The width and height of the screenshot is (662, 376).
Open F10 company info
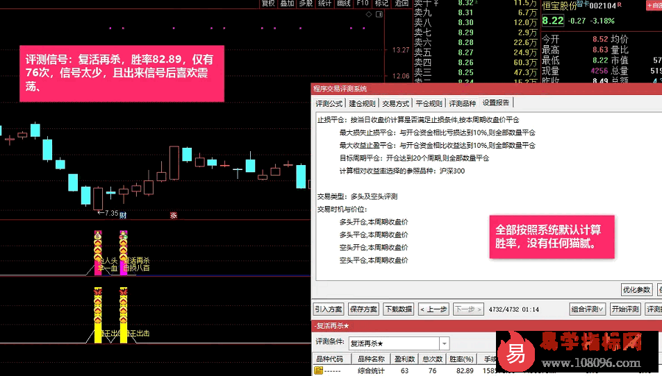(363, 3)
